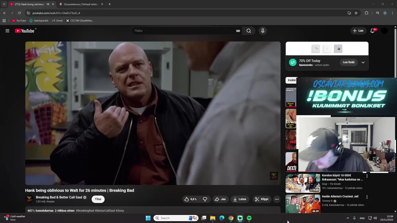Screen dimensions: 397x223
Task: Open the Gmail bookmark
Action: pyautogui.click(x=57, y=21)
